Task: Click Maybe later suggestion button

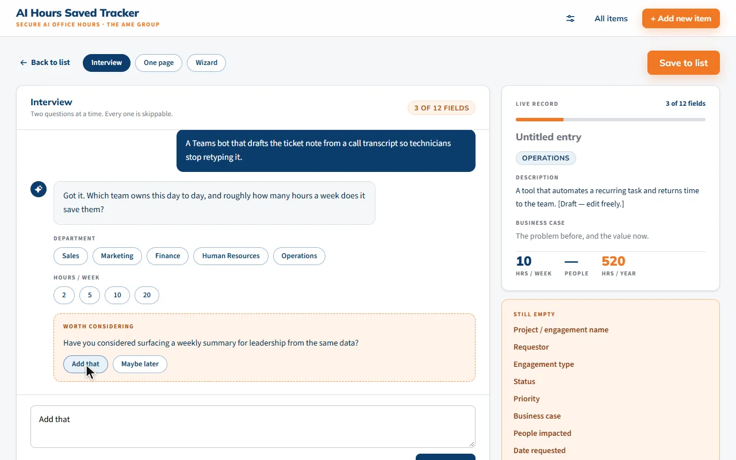Action: pyautogui.click(x=140, y=364)
